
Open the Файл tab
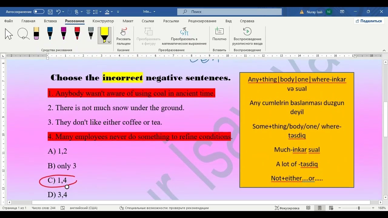click(x=8, y=21)
